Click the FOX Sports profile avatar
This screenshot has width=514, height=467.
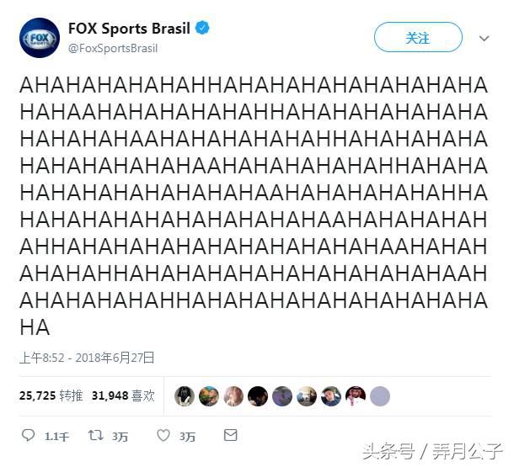pyautogui.click(x=40, y=38)
